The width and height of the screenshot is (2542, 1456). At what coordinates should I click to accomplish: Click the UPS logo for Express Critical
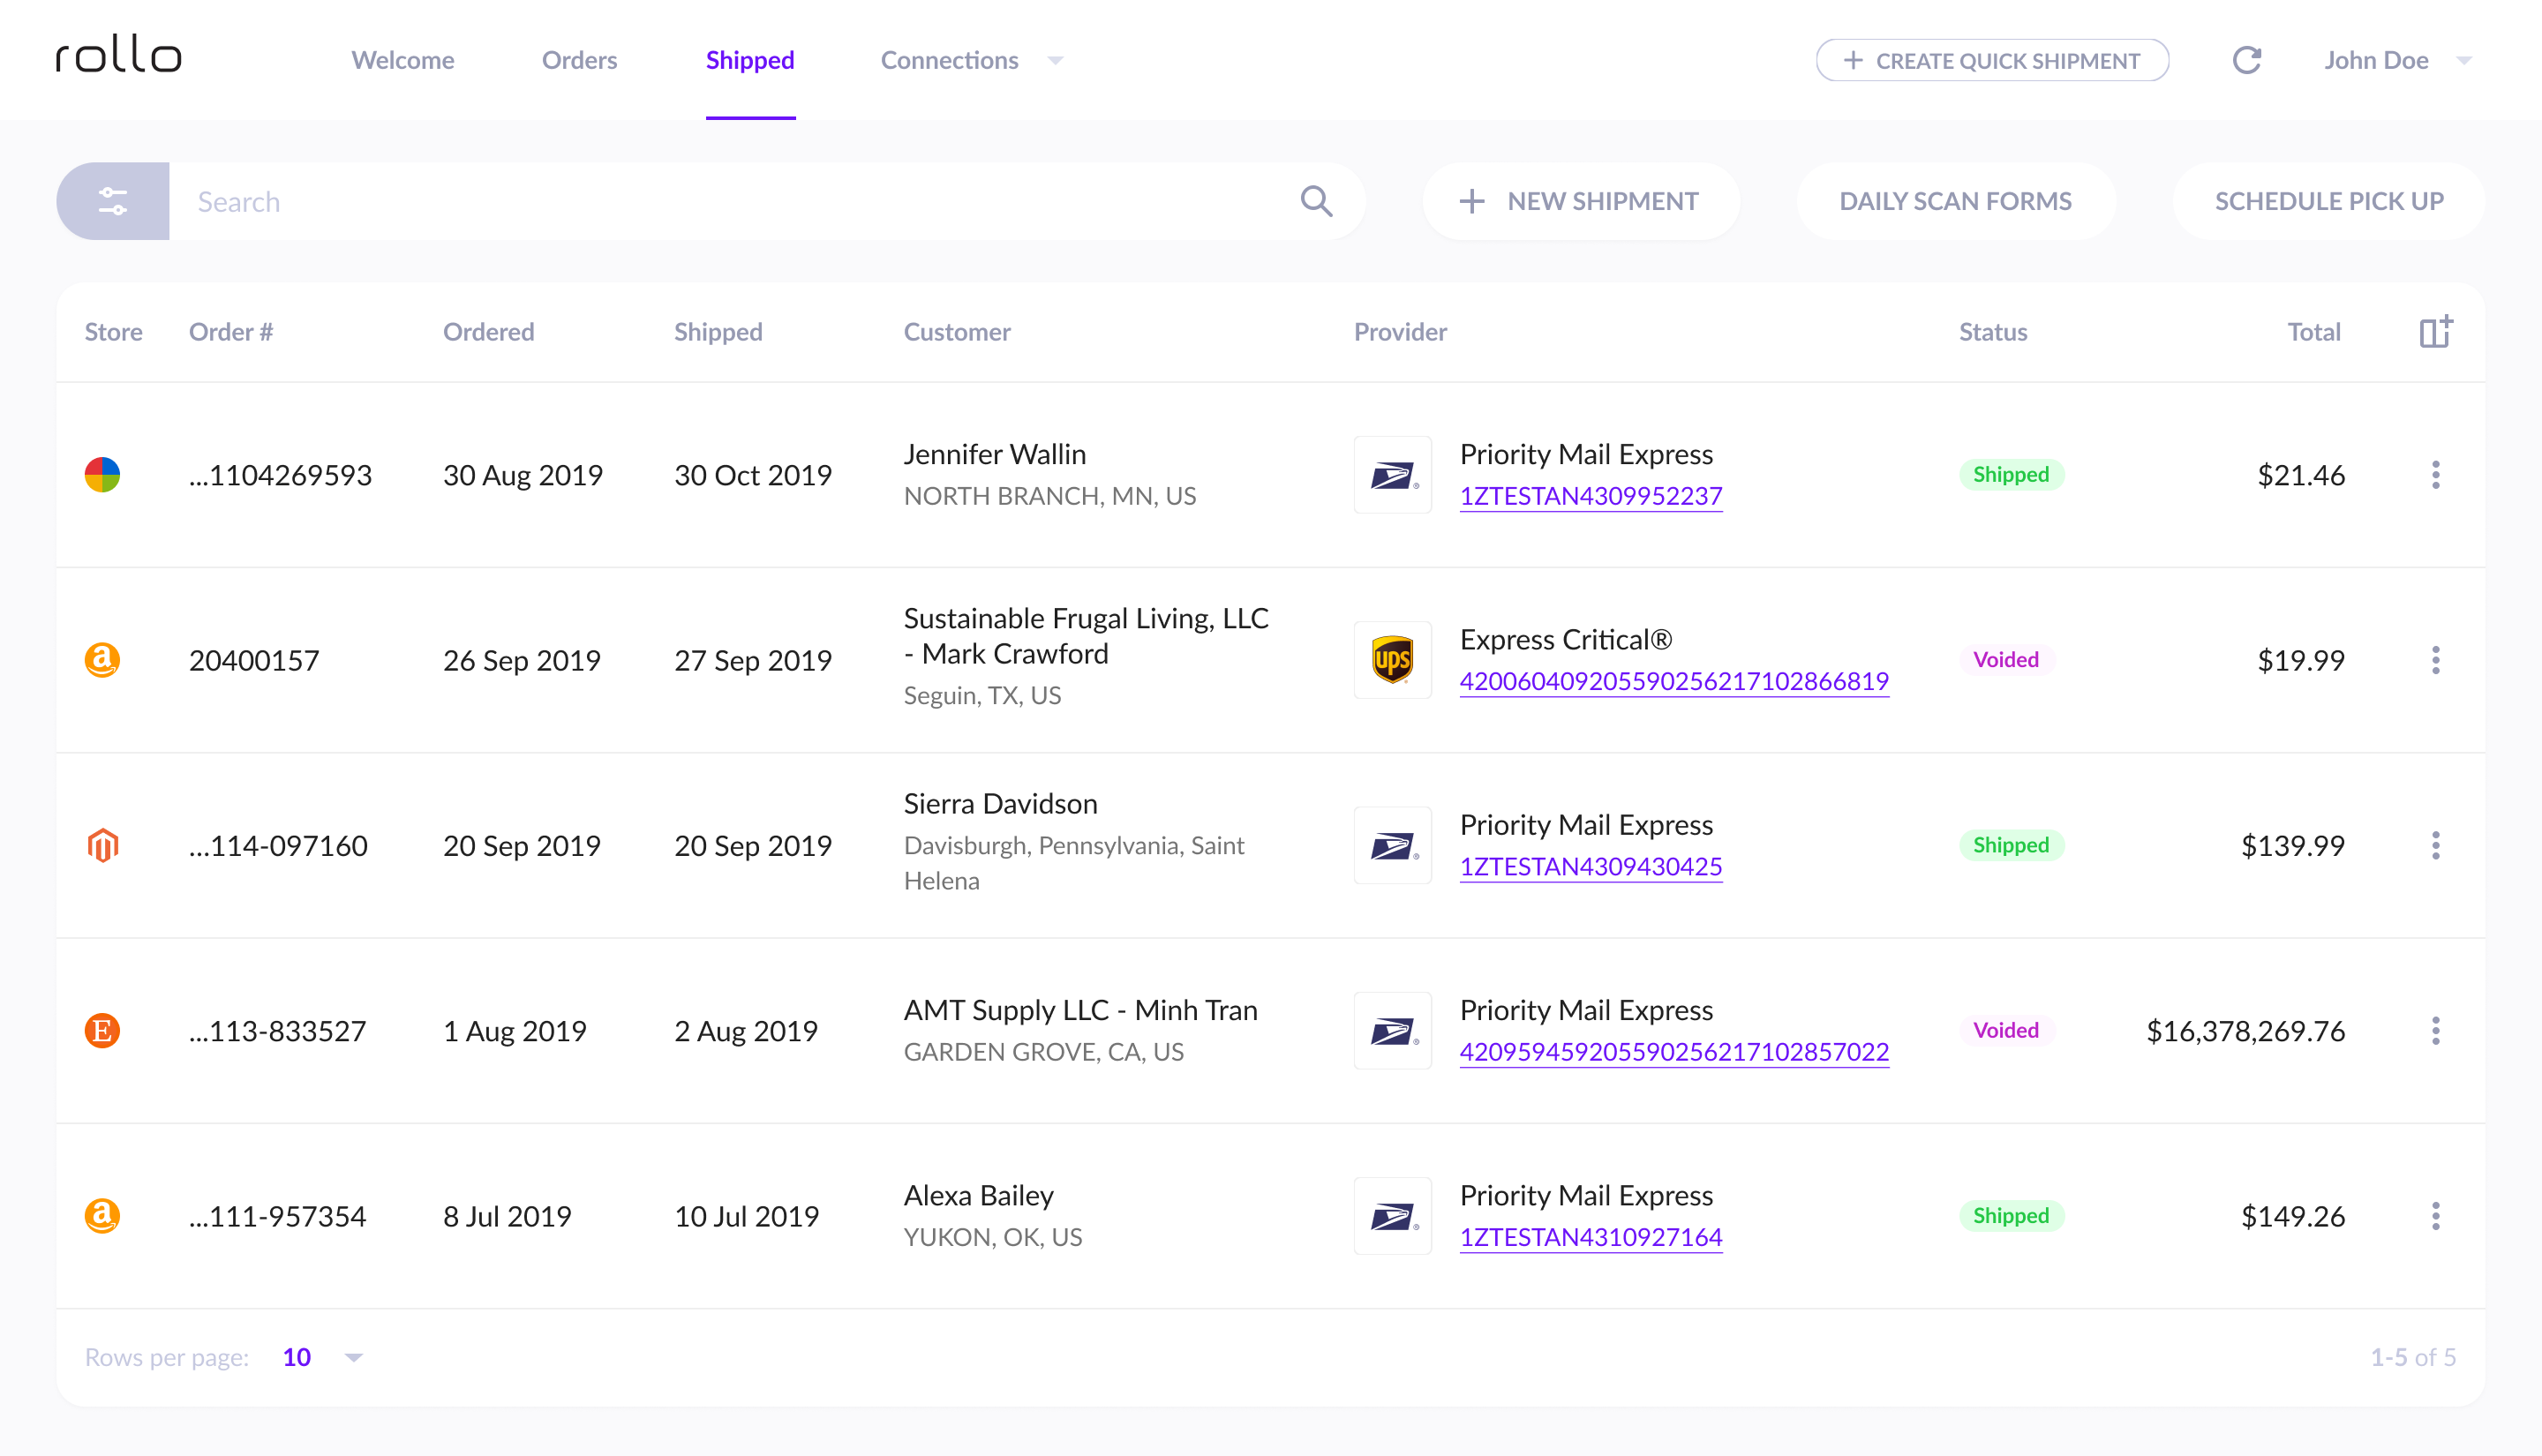tap(1392, 660)
